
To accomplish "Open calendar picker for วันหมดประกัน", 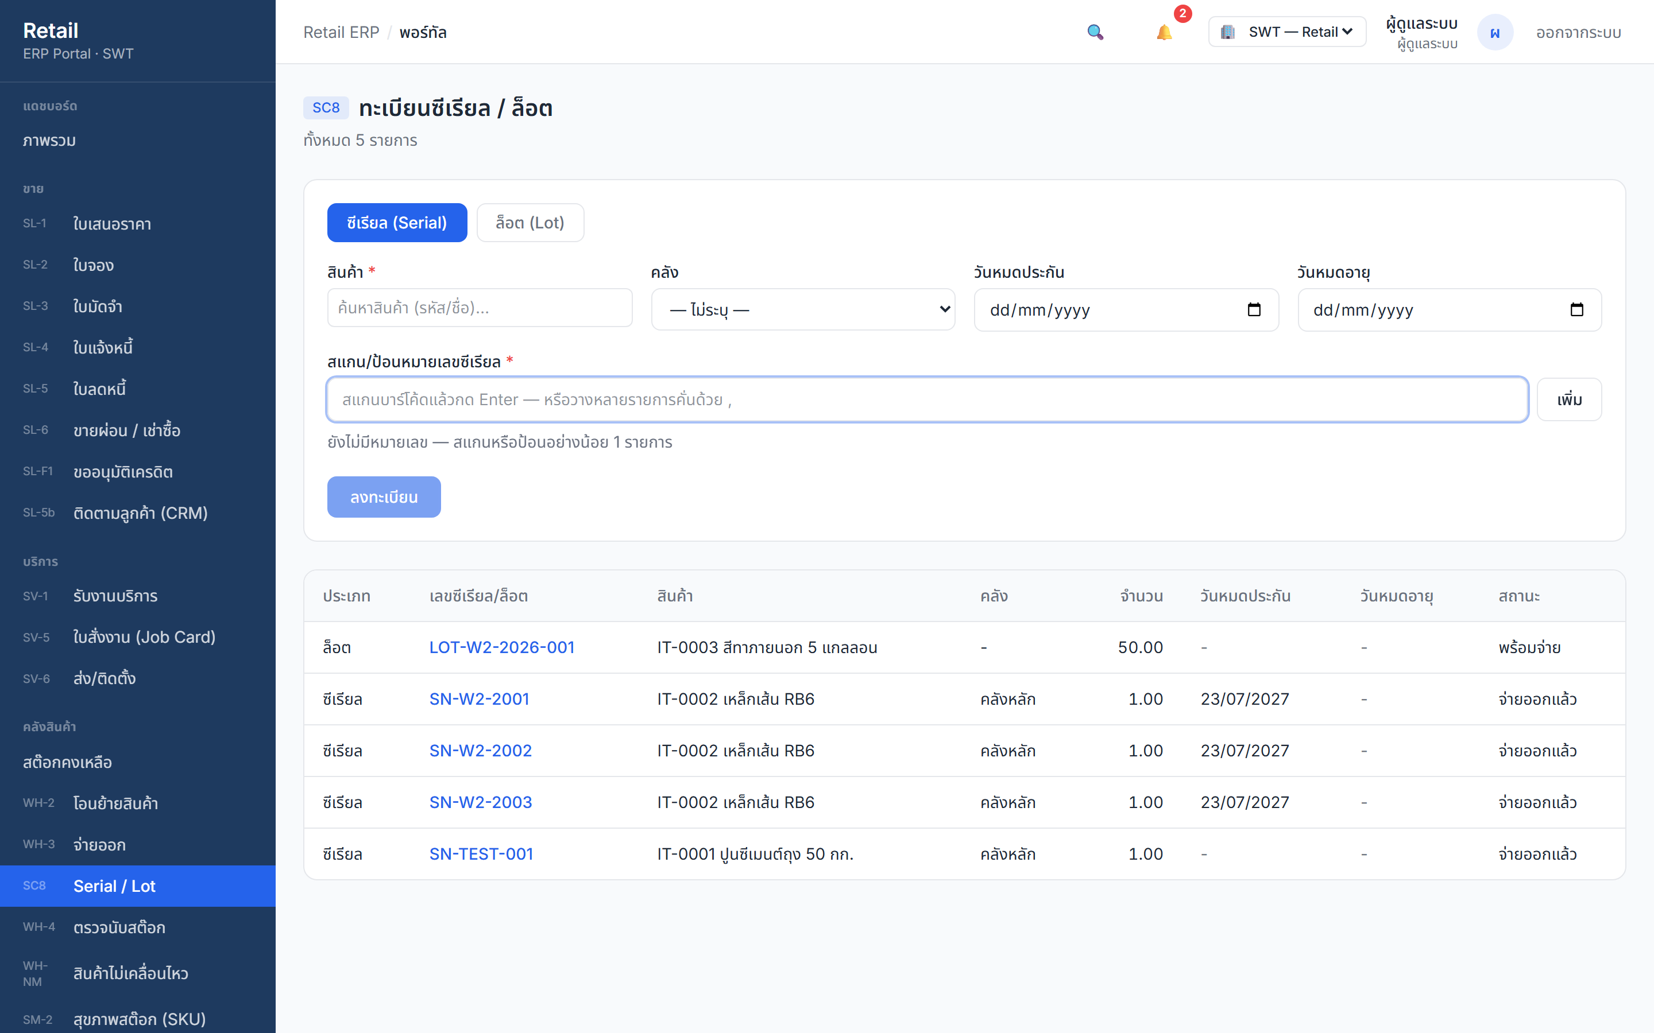I will 1254,309.
